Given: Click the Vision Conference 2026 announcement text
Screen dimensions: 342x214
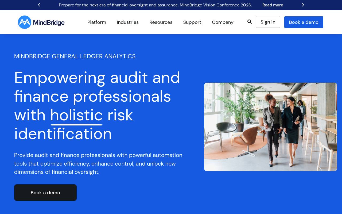Looking at the screenshot, I should coord(155,5).
